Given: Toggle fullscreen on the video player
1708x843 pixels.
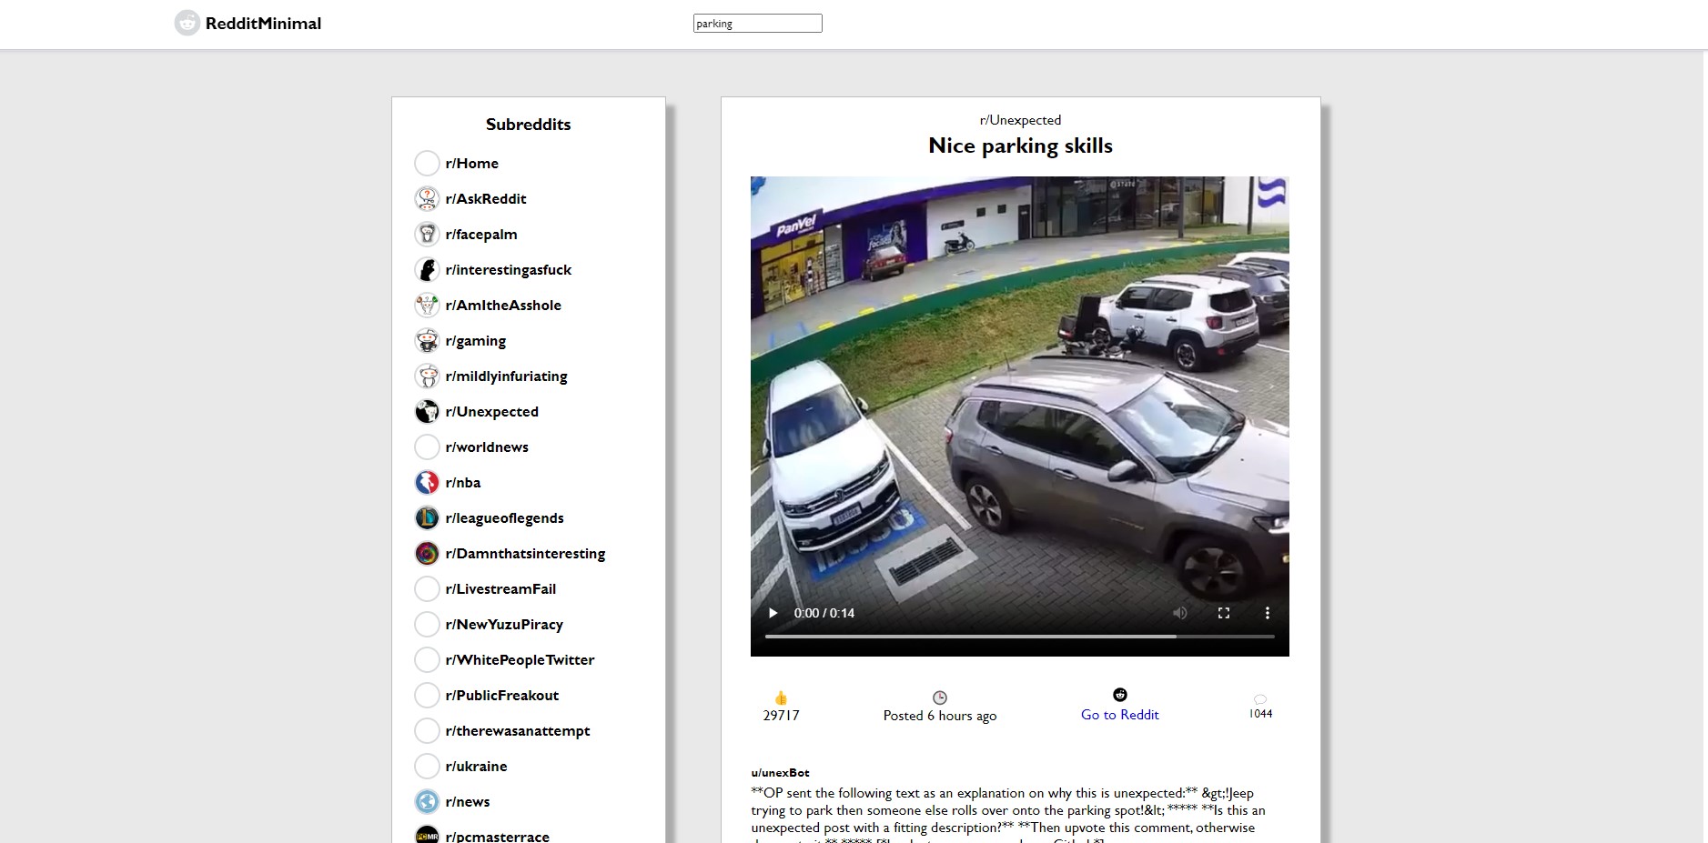Looking at the screenshot, I should tap(1224, 613).
